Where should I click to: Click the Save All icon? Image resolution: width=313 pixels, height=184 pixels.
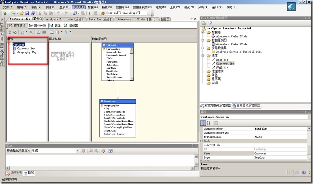pos(33,13)
